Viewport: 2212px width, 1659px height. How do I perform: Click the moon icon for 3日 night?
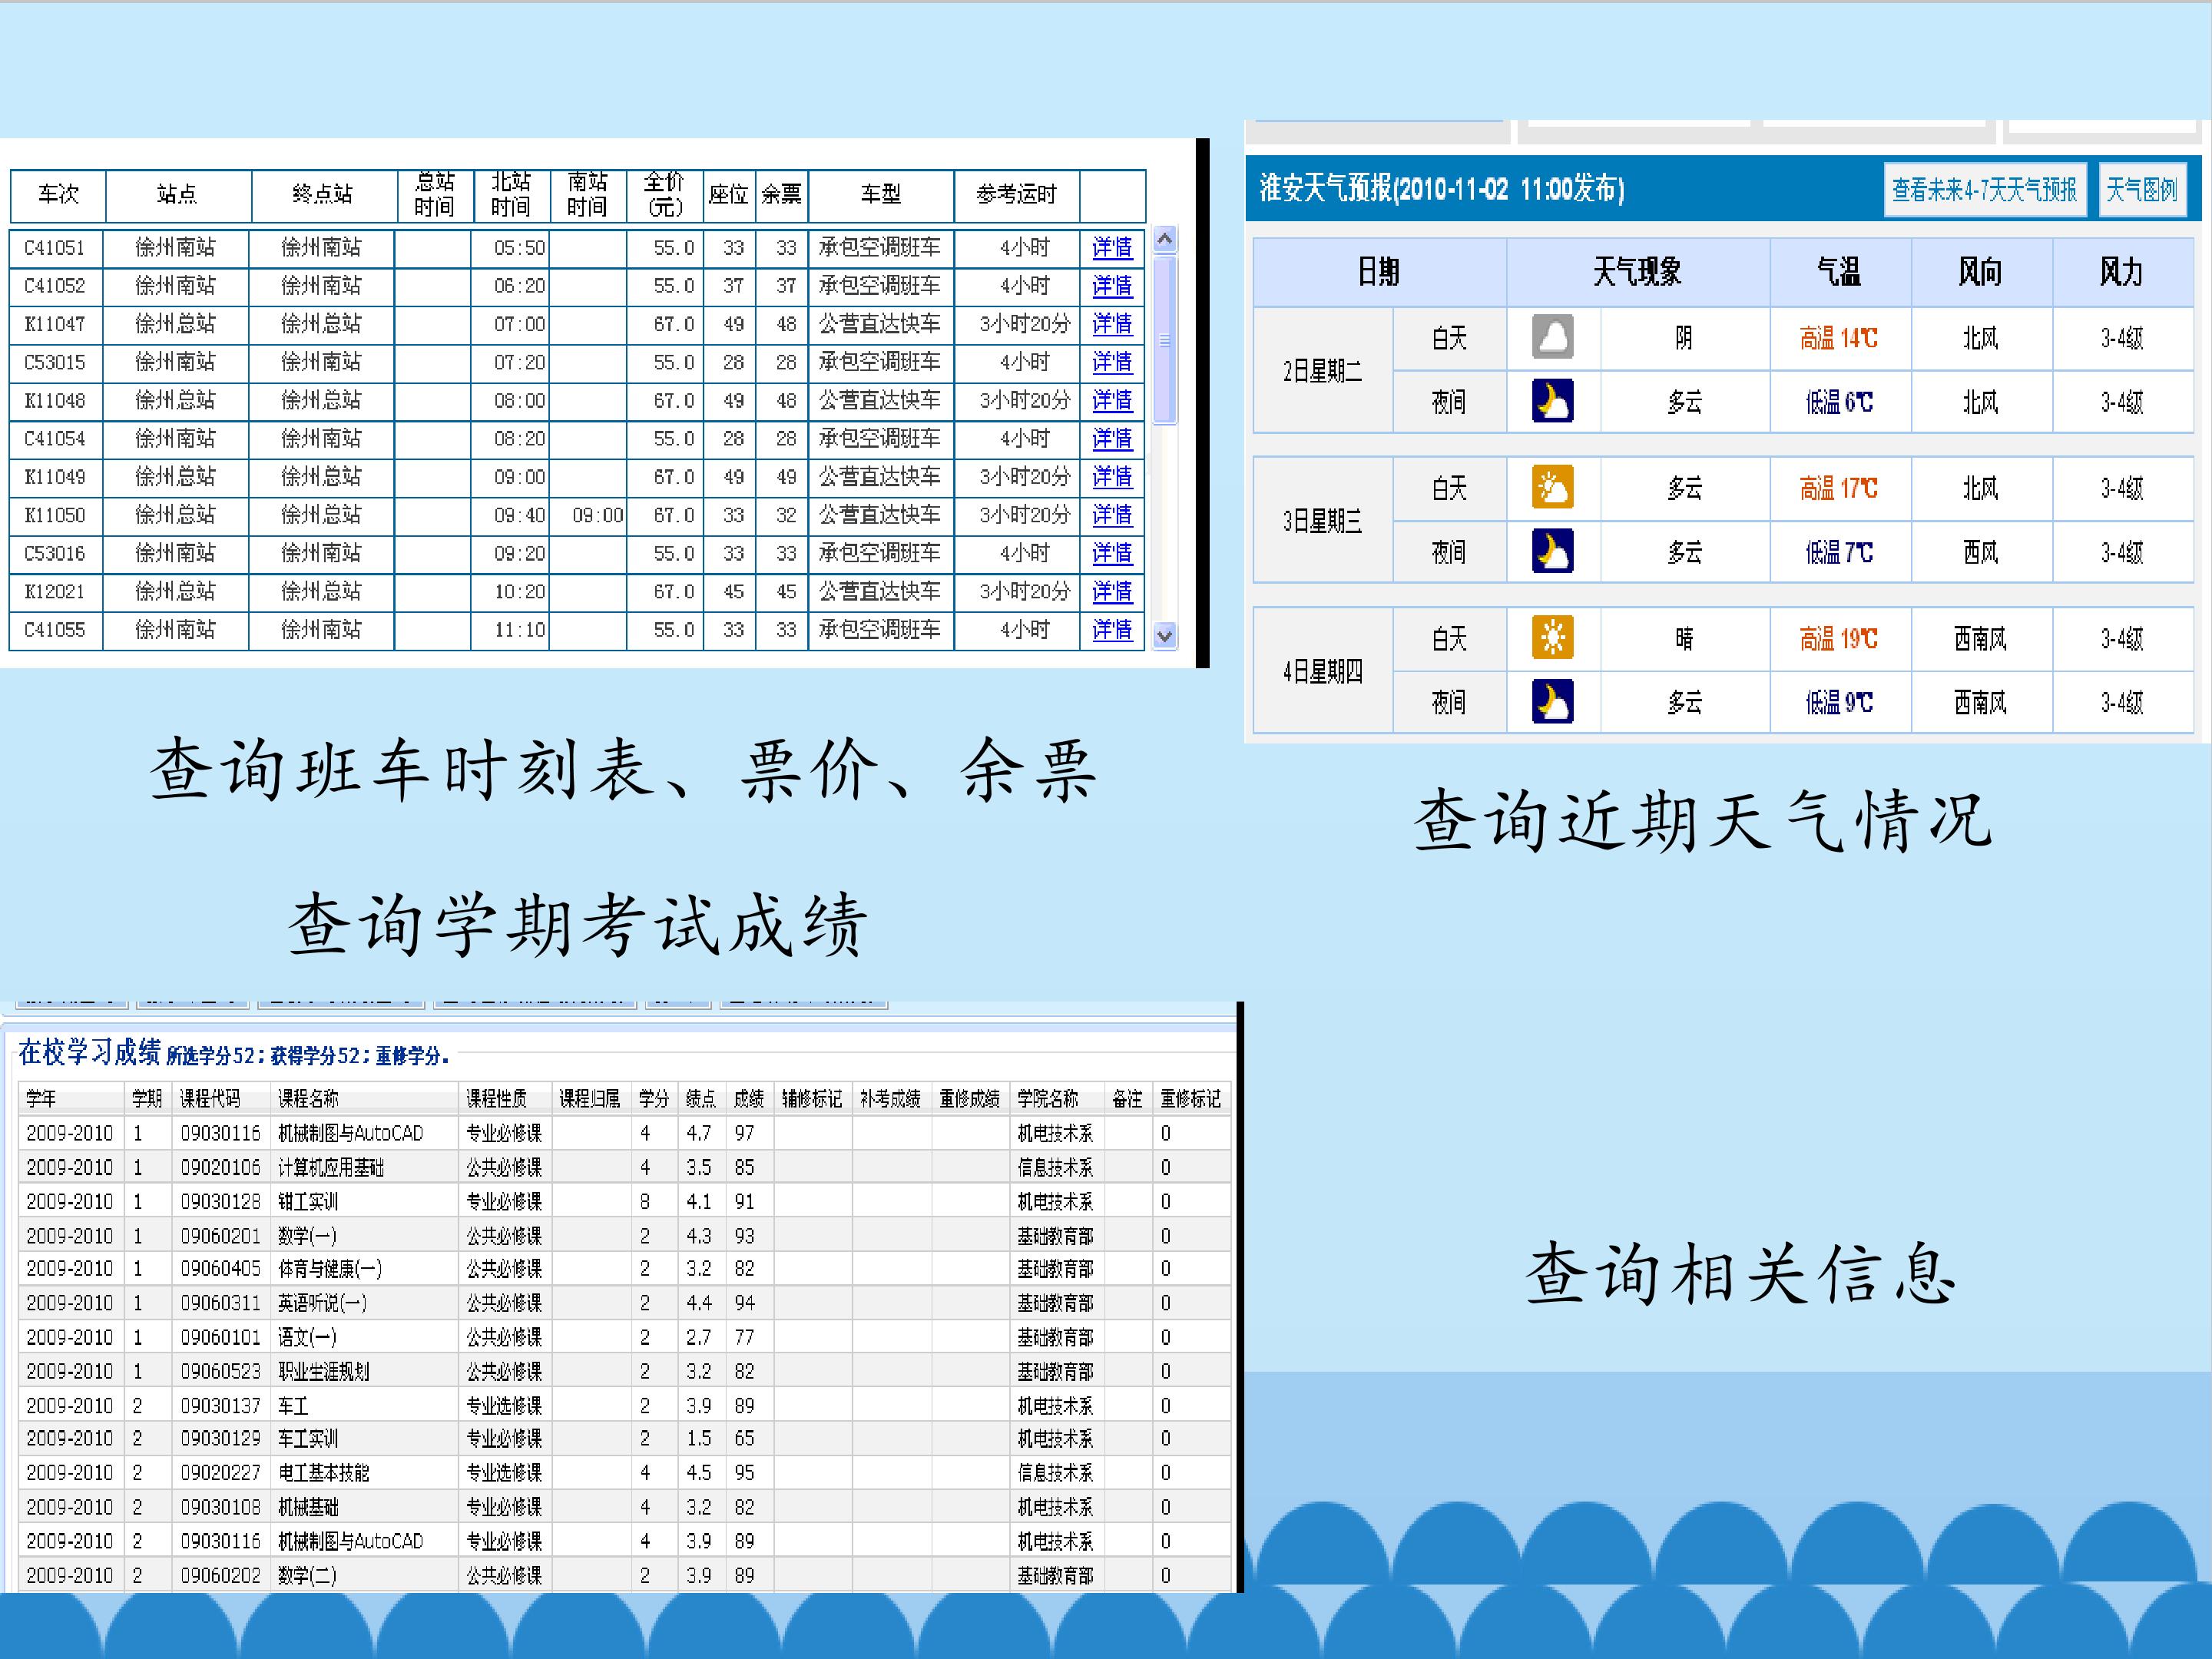pos(1552,551)
